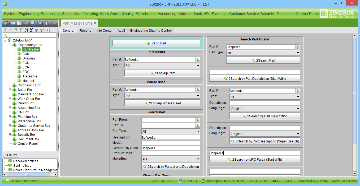Select ECN in the Engineering Box tree
The height and width of the screenshot is (186, 360).
coord(26,63)
